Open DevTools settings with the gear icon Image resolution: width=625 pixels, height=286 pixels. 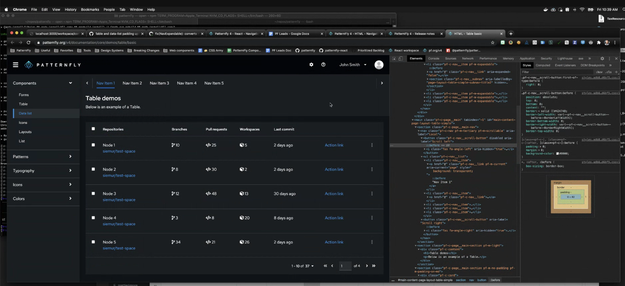(x=602, y=59)
